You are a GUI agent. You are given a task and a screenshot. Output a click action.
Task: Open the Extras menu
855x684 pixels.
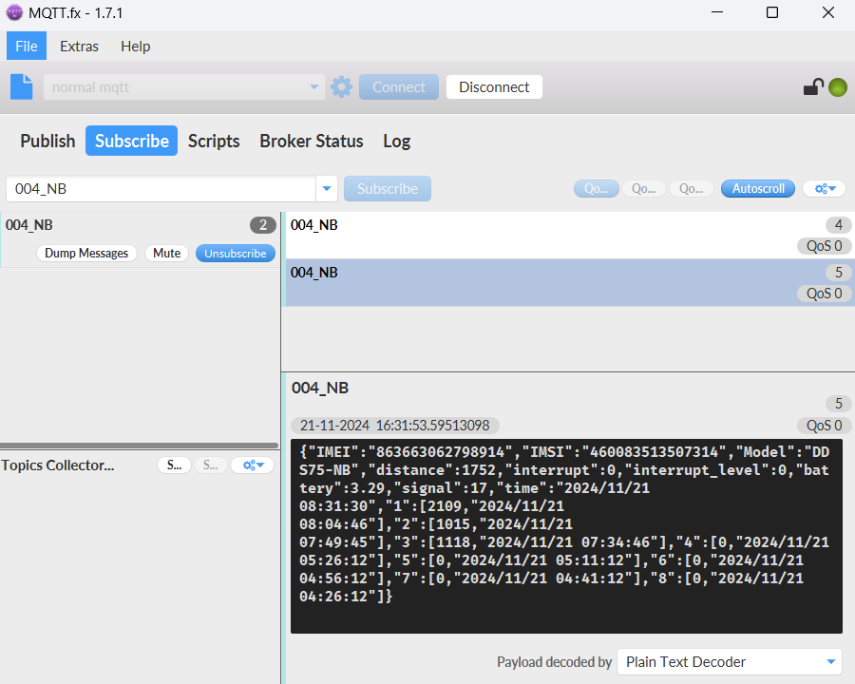(x=79, y=47)
